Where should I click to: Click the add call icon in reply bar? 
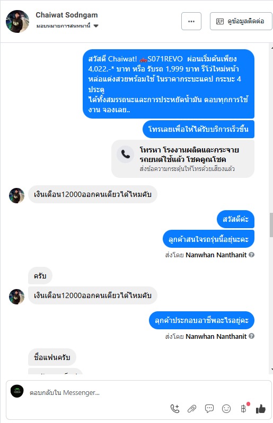[175, 409]
